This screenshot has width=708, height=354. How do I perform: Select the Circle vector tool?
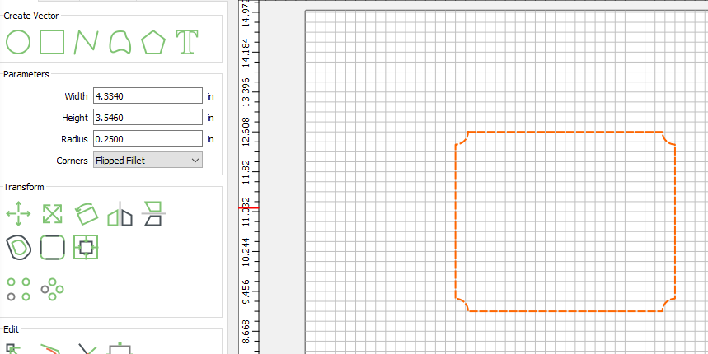[x=18, y=42]
